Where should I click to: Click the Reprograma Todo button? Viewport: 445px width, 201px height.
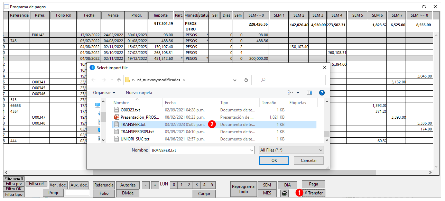coord(243,189)
